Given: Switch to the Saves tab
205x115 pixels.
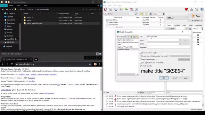Looking at the screenshot, I should [x=191, y=25].
